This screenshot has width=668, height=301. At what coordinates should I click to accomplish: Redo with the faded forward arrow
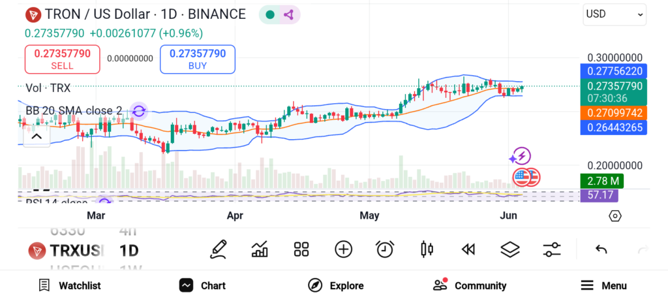(x=643, y=249)
